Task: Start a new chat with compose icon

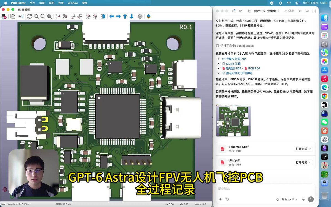Action: click(241, 11)
